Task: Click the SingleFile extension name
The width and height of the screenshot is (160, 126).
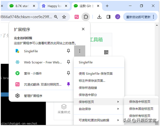Action: pyautogui.click(x=31, y=51)
